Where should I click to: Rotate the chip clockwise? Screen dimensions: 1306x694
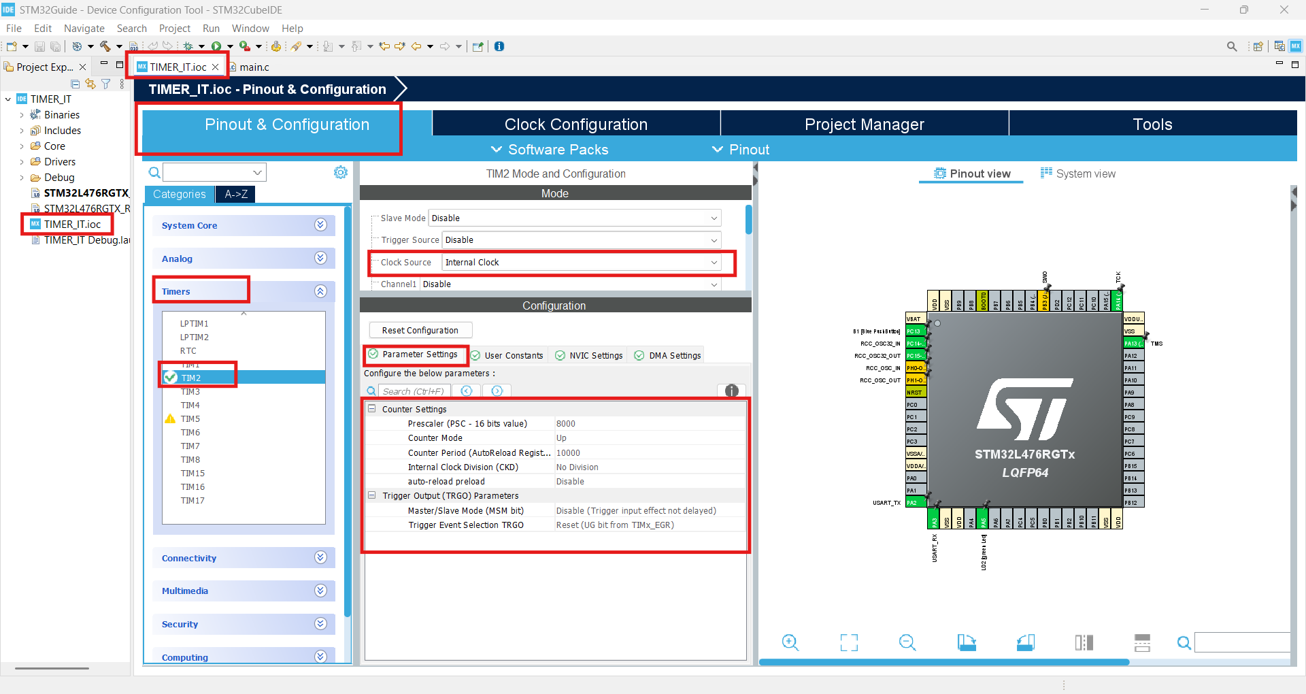click(967, 642)
